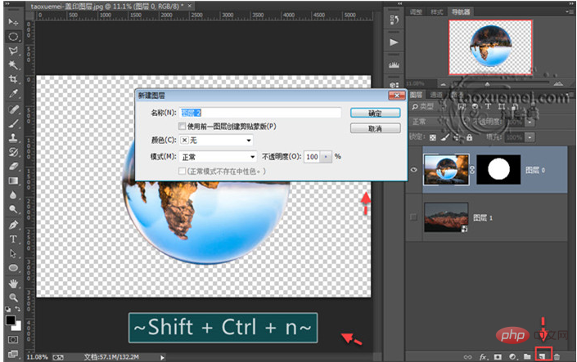Image resolution: width=577 pixels, height=362 pixels.
Task: Filter layers by type T icon
Action: [488, 106]
